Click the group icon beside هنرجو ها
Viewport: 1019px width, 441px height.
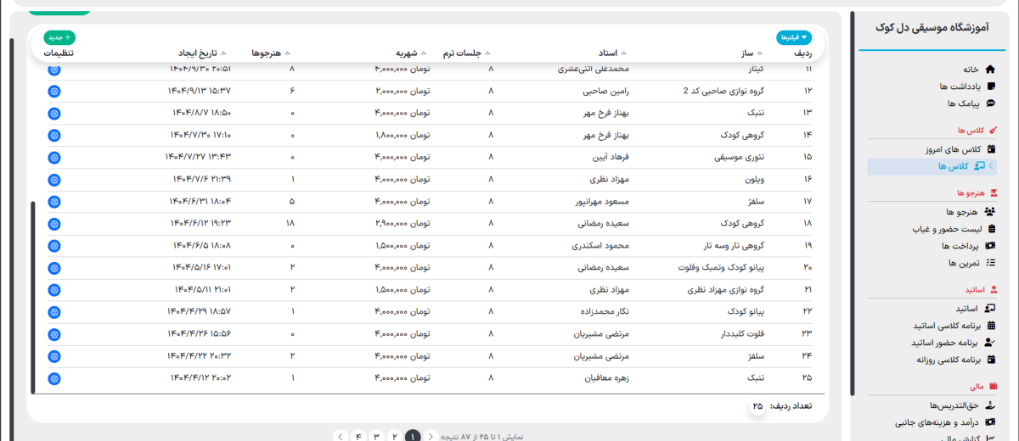990,212
